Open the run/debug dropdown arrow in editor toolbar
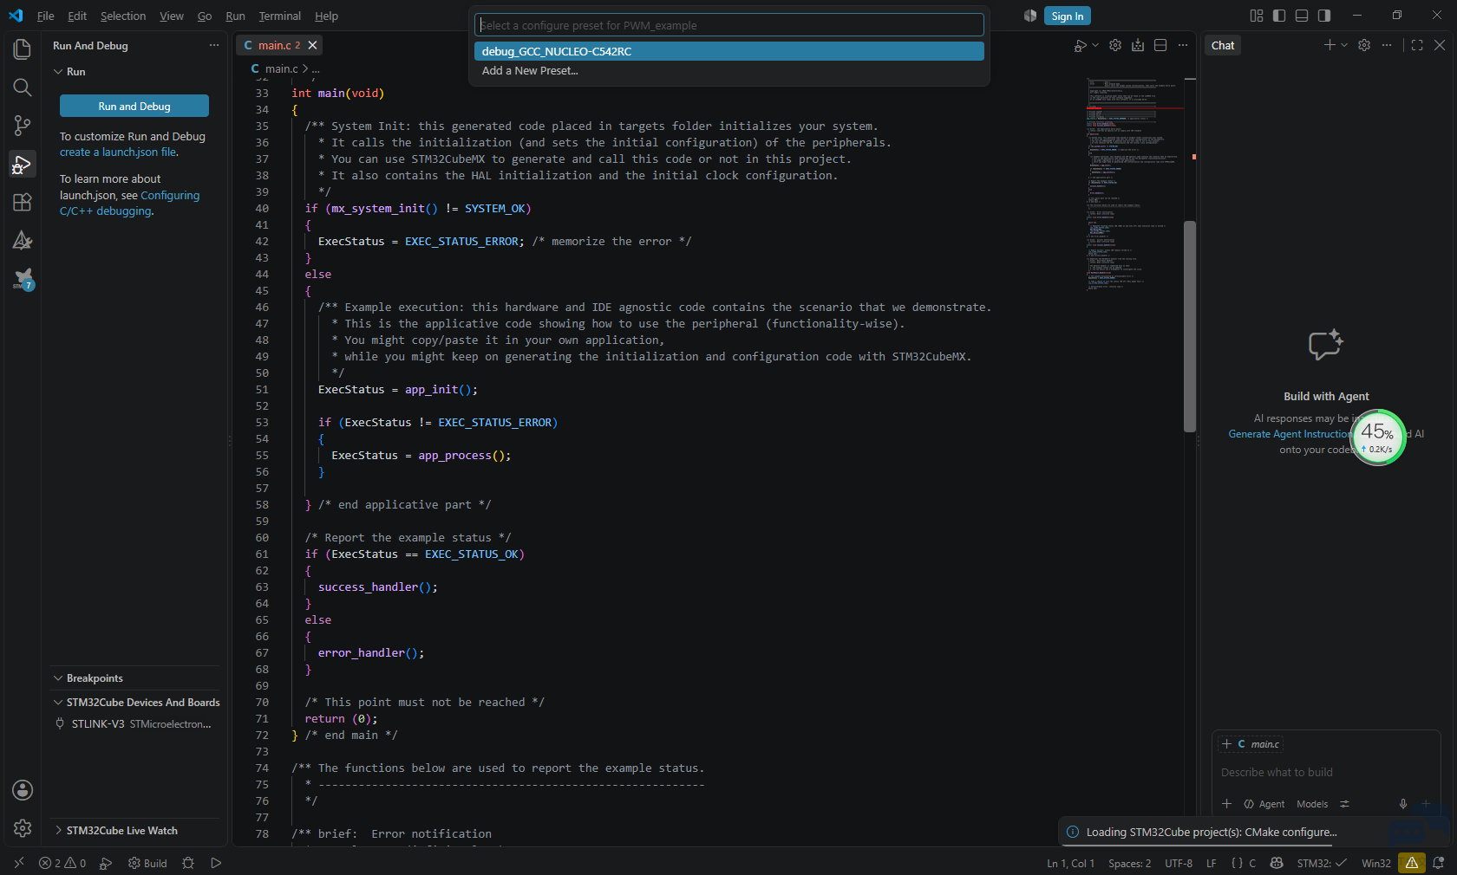This screenshot has height=875, width=1457. tap(1095, 45)
